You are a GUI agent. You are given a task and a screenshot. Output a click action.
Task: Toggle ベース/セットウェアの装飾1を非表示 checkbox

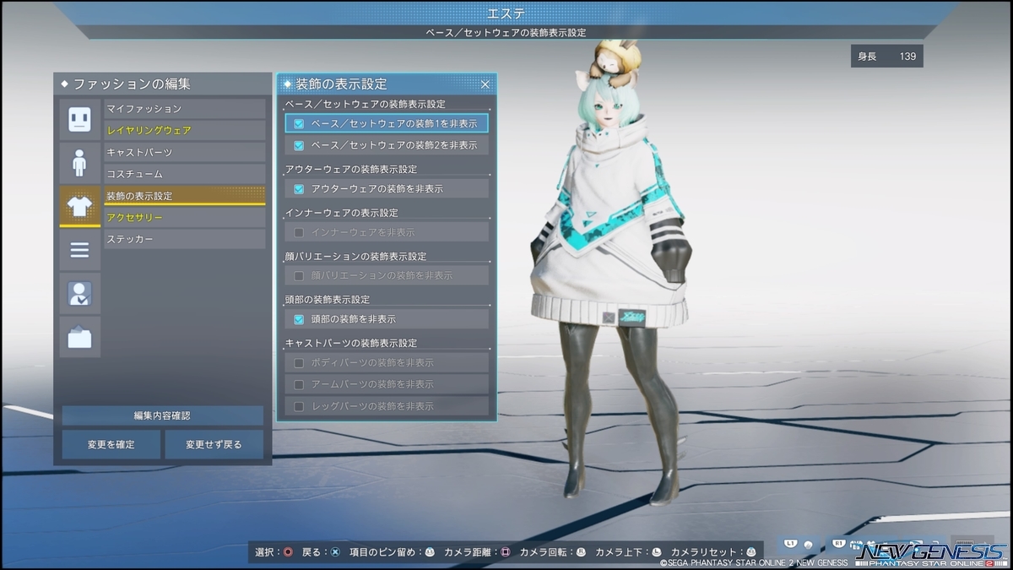299,123
